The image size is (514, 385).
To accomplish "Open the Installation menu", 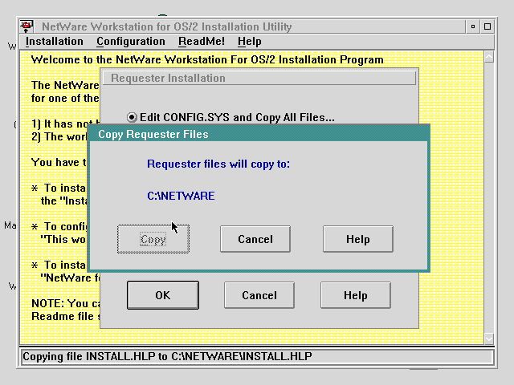I will coord(55,42).
